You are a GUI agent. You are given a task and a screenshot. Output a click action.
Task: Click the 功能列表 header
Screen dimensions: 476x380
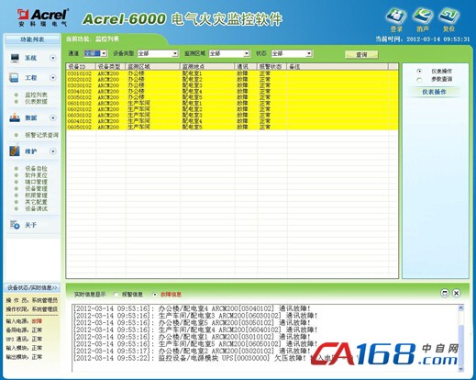(x=32, y=39)
